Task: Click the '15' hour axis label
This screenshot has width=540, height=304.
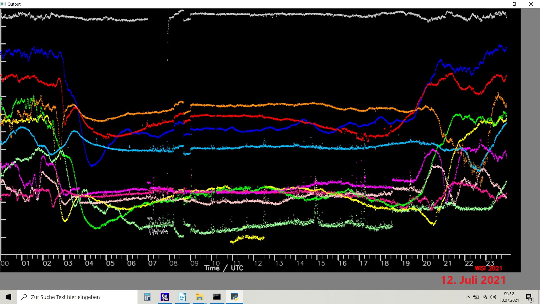Action: click(x=321, y=263)
